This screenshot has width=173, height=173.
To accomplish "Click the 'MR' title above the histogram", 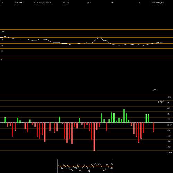I will pyautogui.click(x=154, y=90).
